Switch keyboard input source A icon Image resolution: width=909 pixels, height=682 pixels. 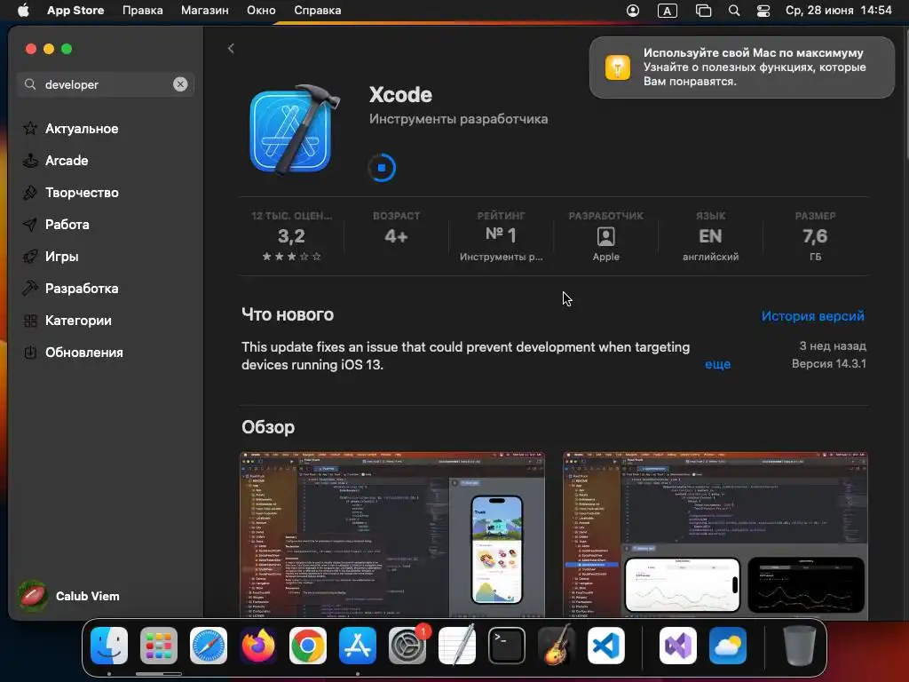[668, 11]
